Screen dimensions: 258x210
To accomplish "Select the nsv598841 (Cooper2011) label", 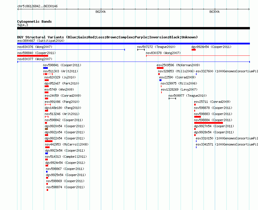I will [62, 65].
